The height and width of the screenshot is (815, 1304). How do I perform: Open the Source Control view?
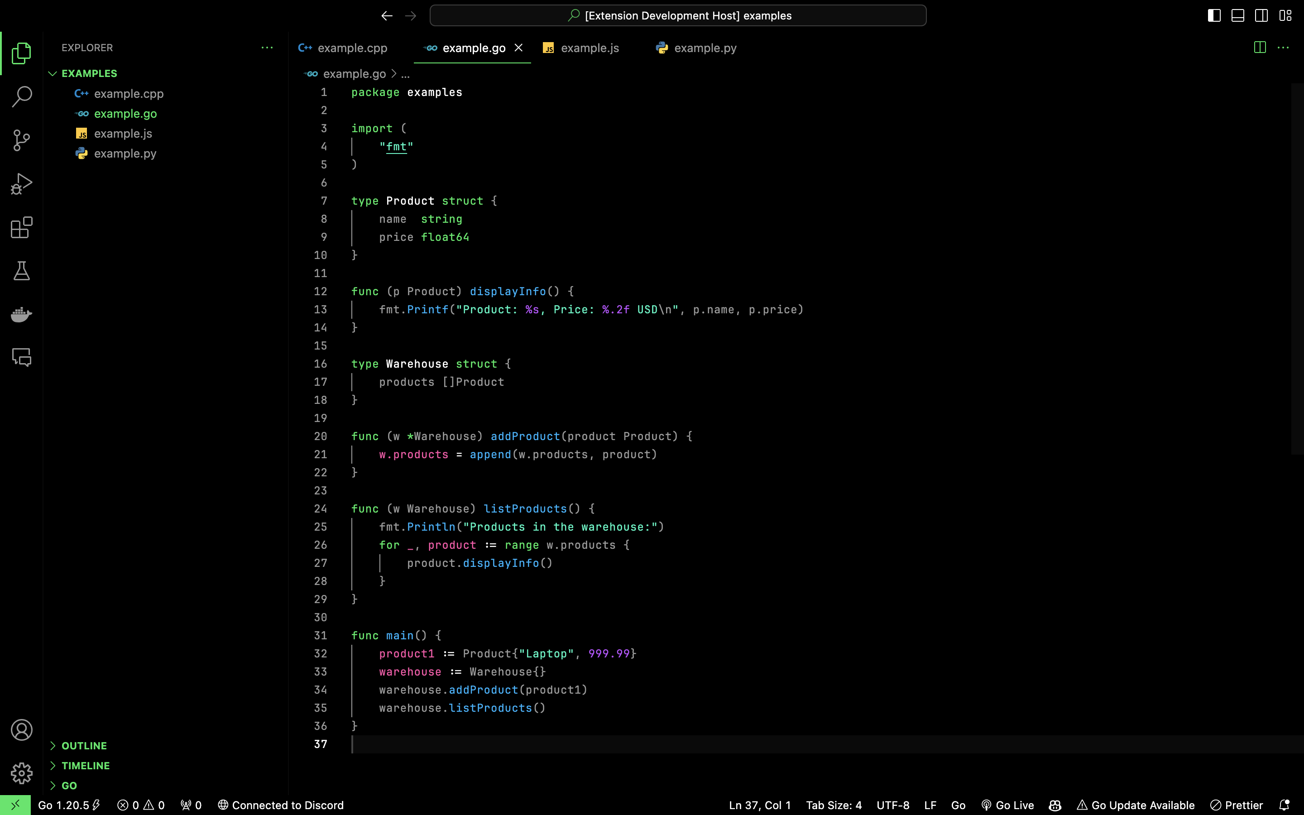(22, 140)
